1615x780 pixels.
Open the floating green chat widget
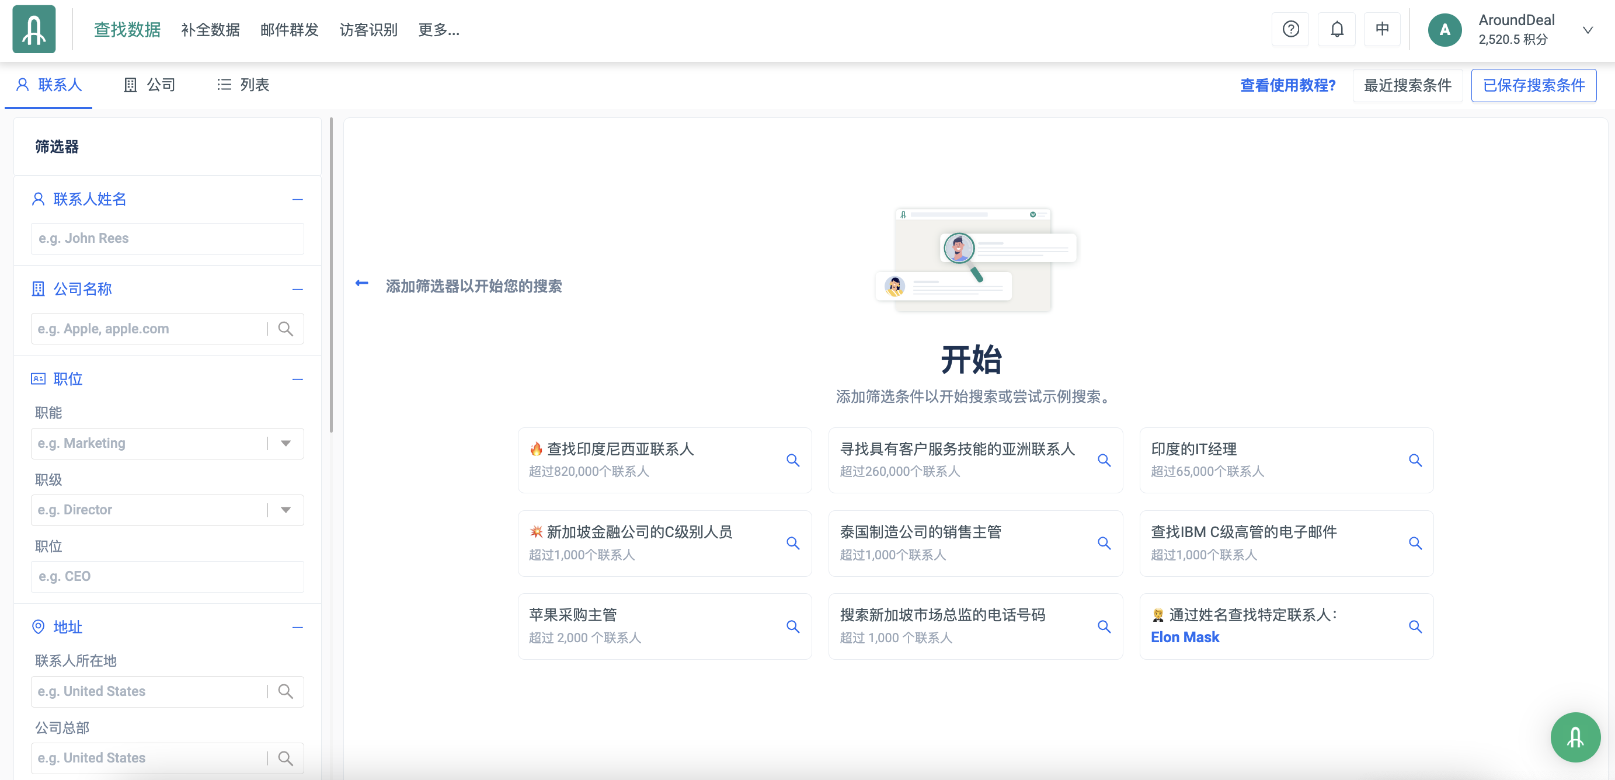click(1575, 737)
